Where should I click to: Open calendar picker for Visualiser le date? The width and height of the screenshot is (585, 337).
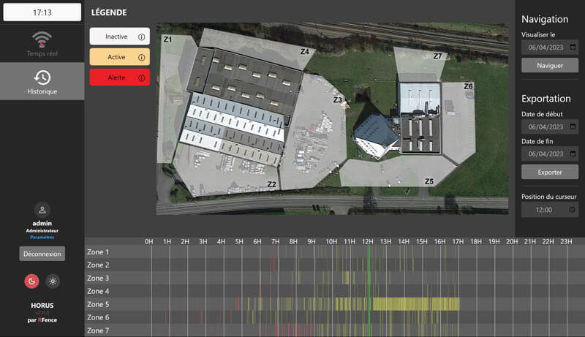[572, 48]
